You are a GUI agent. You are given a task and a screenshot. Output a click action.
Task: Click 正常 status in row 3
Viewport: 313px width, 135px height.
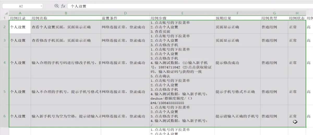297,40
